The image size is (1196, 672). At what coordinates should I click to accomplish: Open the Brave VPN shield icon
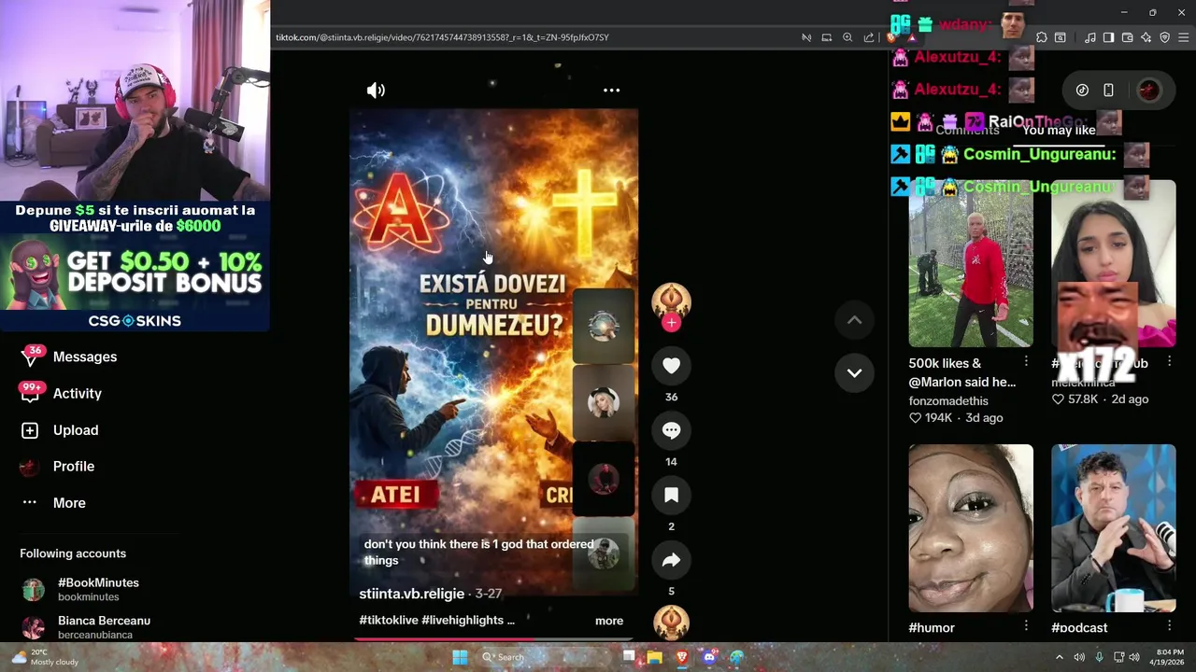tap(1164, 37)
